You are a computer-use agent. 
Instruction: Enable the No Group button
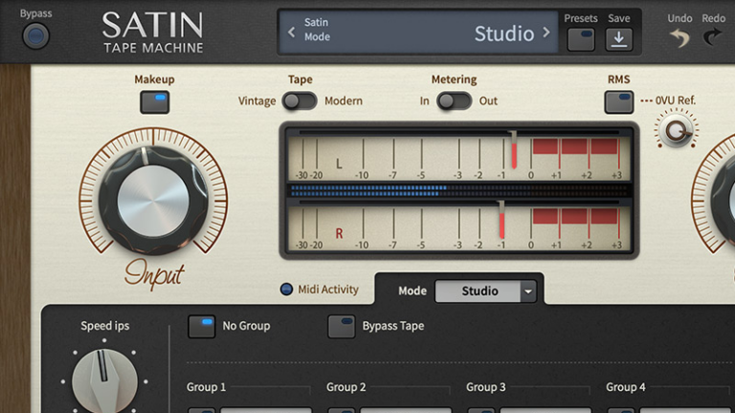(x=202, y=326)
